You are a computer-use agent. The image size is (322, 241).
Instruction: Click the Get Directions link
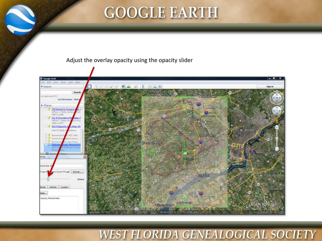tap(65, 99)
